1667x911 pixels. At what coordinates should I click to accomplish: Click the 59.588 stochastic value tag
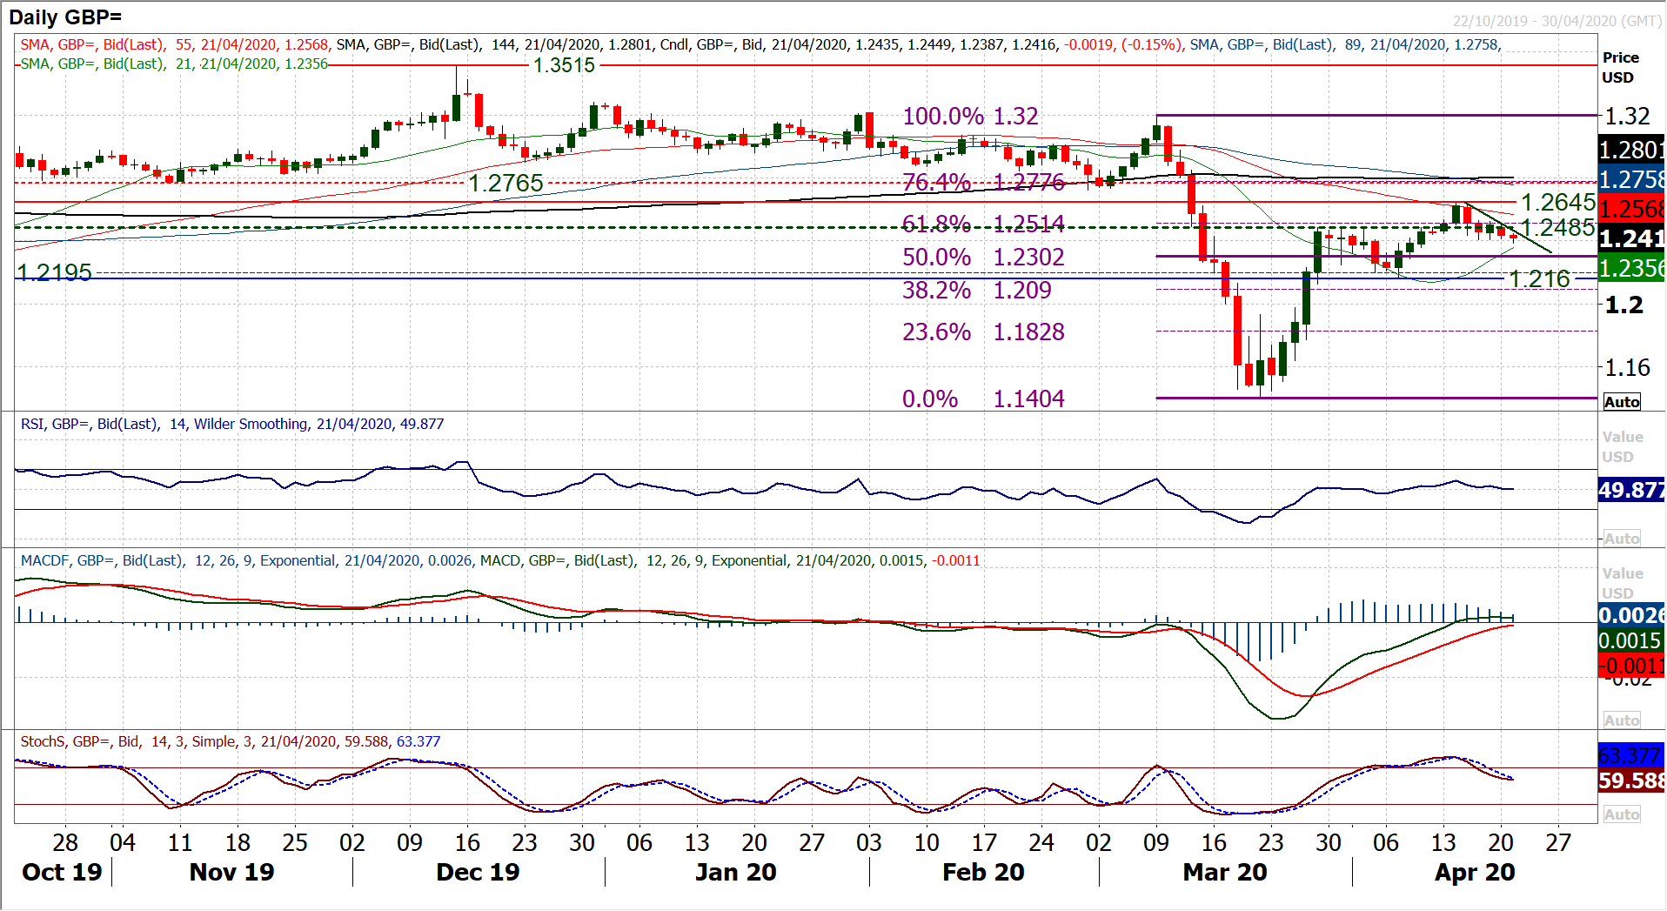pyautogui.click(x=1631, y=780)
